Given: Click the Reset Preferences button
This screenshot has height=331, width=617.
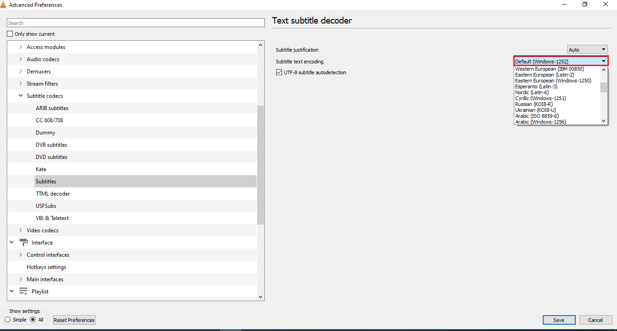Looking at the screenshot, I should [74, 320].
